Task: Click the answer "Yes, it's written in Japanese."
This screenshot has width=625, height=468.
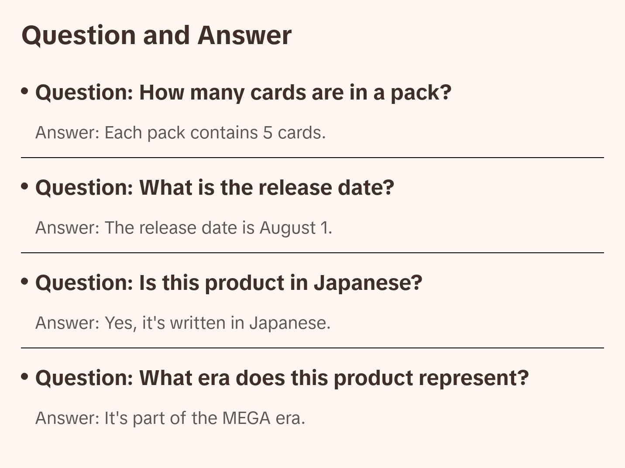Action: pos(182,323)
